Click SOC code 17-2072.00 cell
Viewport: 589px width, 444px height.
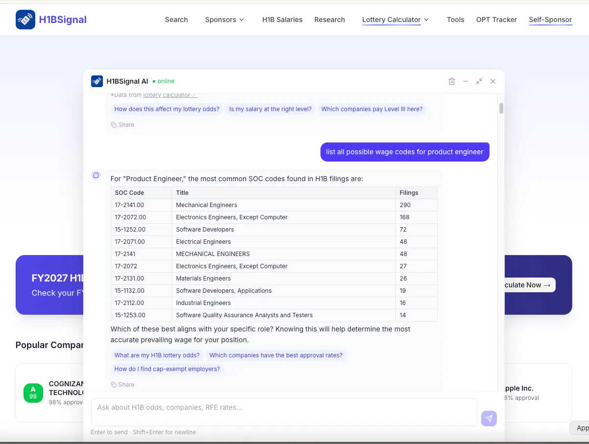click(142, 217)
